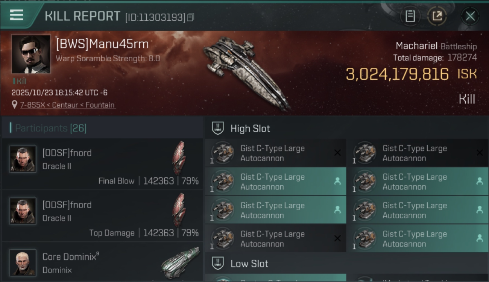Click the Oracle II ship icon for Top Damage
This screenshot has height=282, width=489.
point(179,209)
